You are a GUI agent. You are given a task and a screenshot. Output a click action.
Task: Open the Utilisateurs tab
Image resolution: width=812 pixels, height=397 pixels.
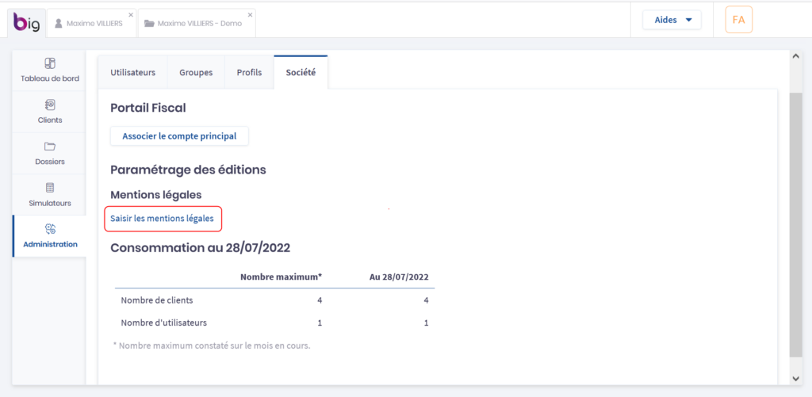tap(132, 72)
